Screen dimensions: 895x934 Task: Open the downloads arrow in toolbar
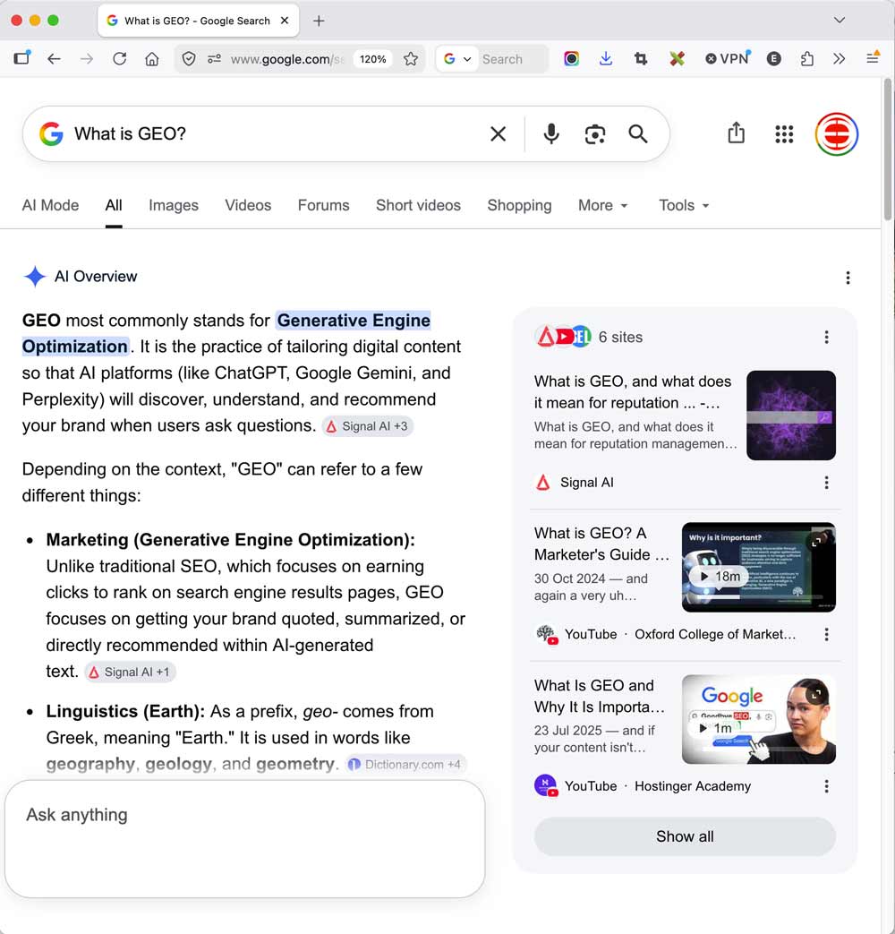point(606,58)
